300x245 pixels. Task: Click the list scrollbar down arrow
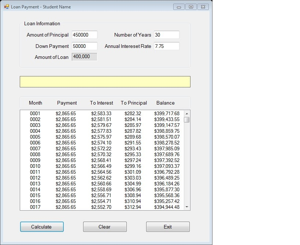(187, 207)
